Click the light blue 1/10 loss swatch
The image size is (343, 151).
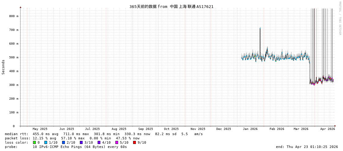point(46,142)
